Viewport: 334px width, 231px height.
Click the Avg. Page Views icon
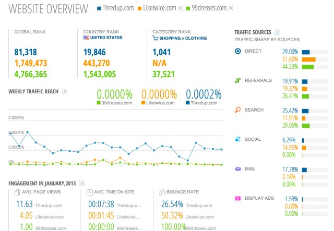pos(17,192)
